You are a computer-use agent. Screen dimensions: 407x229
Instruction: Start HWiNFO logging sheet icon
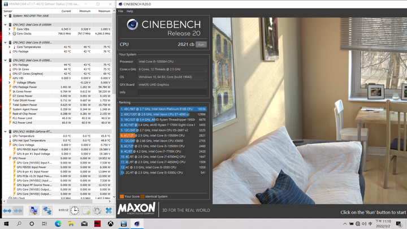(x=86, y=210)
